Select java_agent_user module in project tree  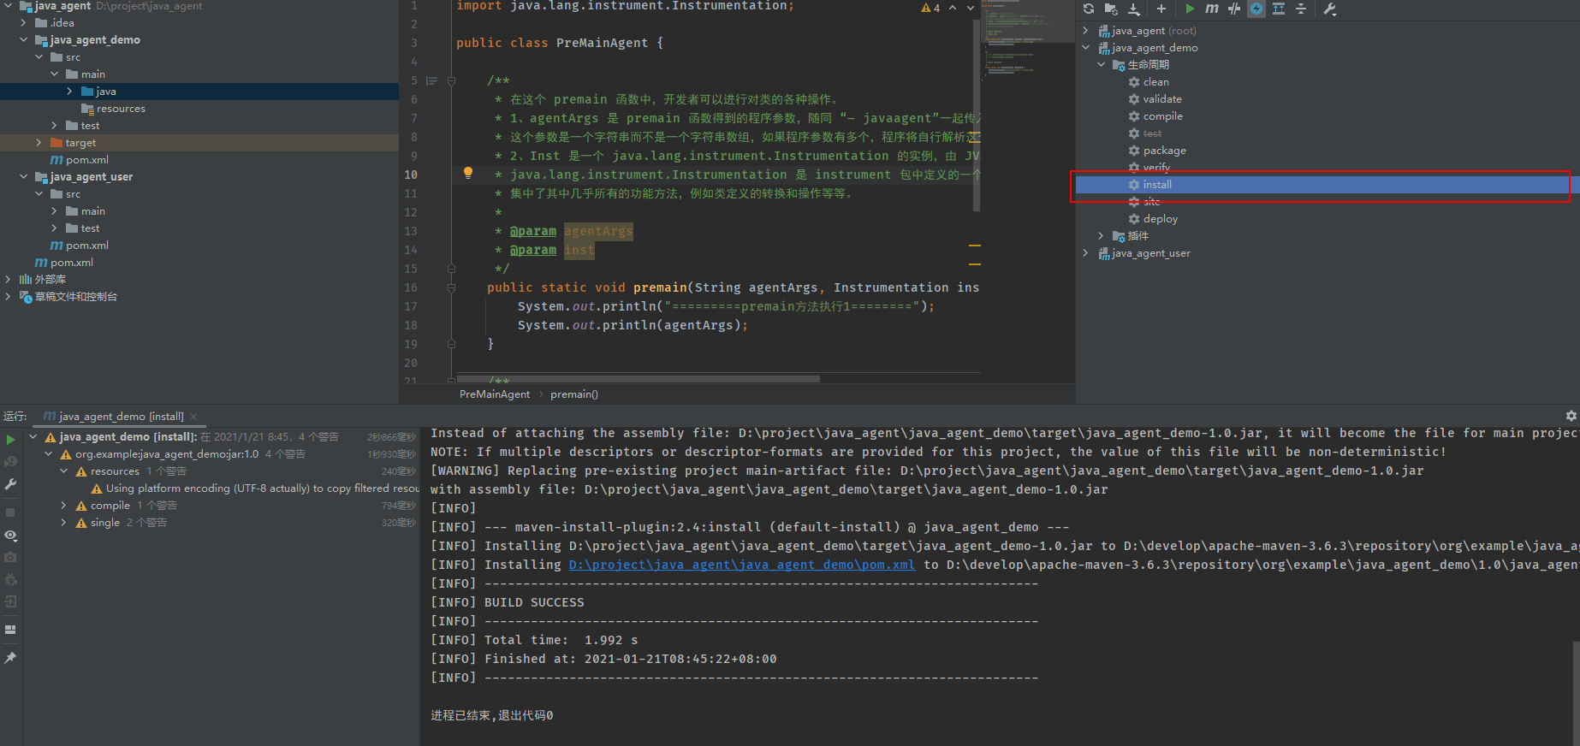pyautogui.click(x=84, y=177)
